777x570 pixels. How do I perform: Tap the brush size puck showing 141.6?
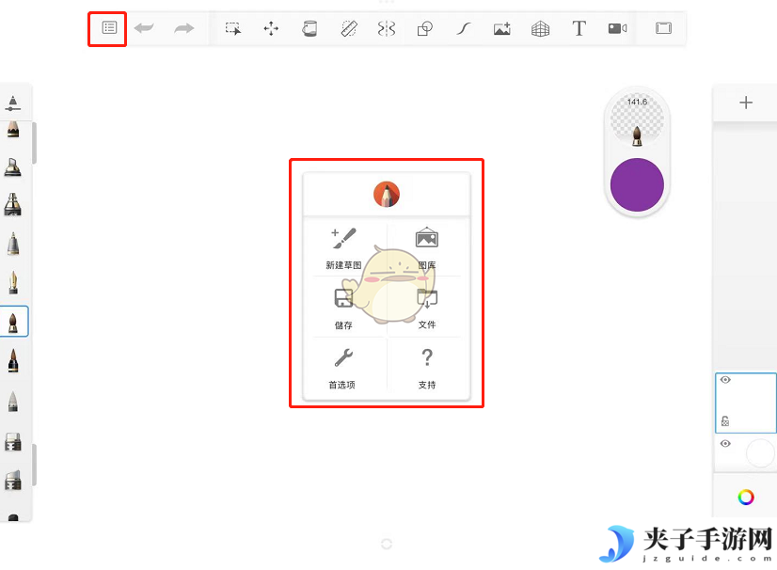(x=637, y=119)
